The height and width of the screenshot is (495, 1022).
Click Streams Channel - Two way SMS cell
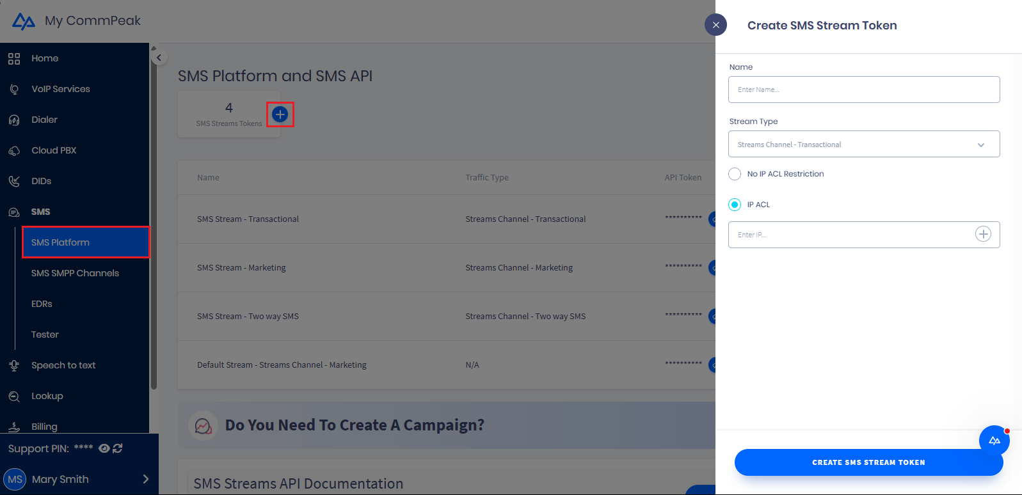pos(525,316)
